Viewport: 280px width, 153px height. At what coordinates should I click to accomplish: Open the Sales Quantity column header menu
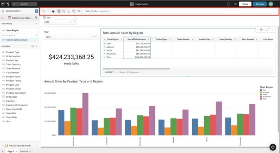point(235,39)
